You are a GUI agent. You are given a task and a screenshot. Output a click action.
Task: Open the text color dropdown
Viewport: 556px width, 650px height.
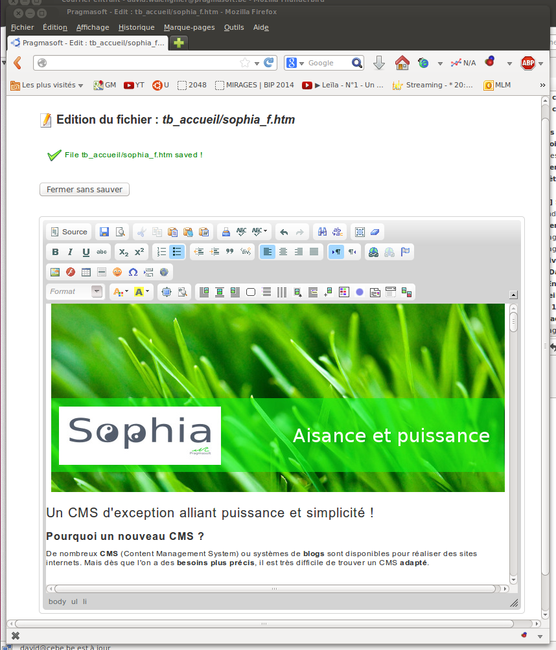point(121,292)
